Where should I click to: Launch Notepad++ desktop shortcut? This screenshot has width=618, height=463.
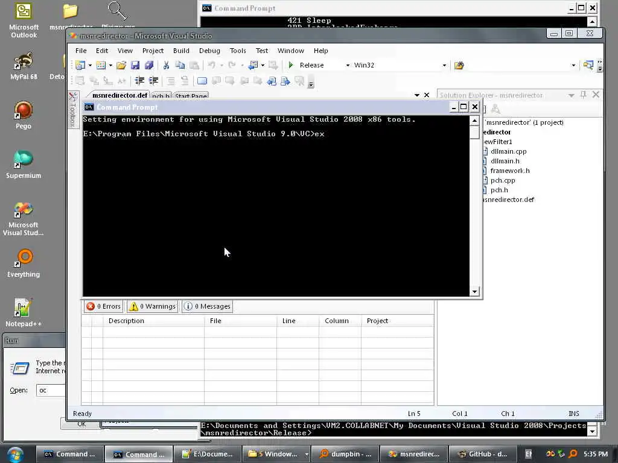click(24, 313)
